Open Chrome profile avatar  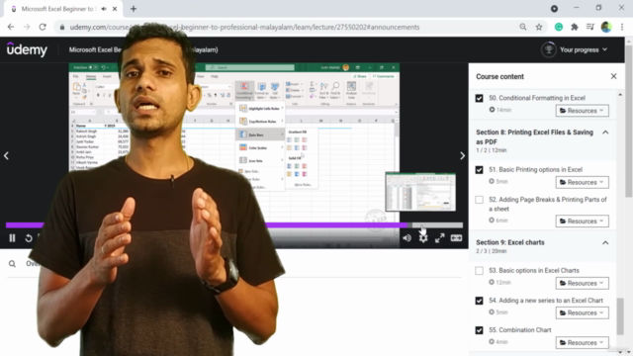pos(606,27)
